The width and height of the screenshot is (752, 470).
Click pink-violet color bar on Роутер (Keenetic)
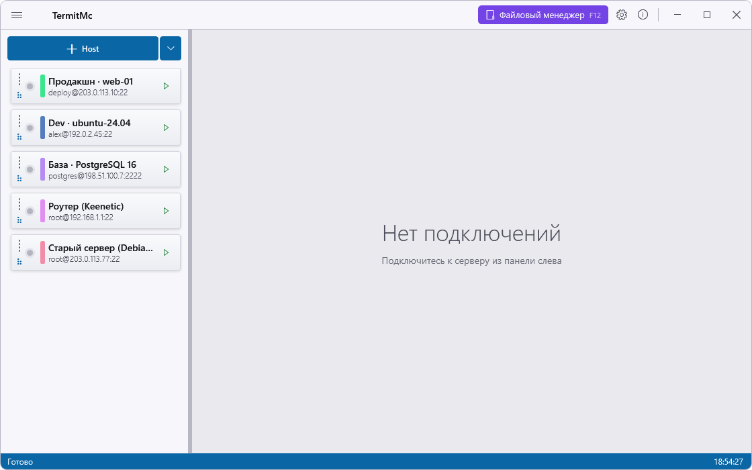tap(43, 211)
